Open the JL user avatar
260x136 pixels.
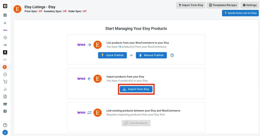5,132
